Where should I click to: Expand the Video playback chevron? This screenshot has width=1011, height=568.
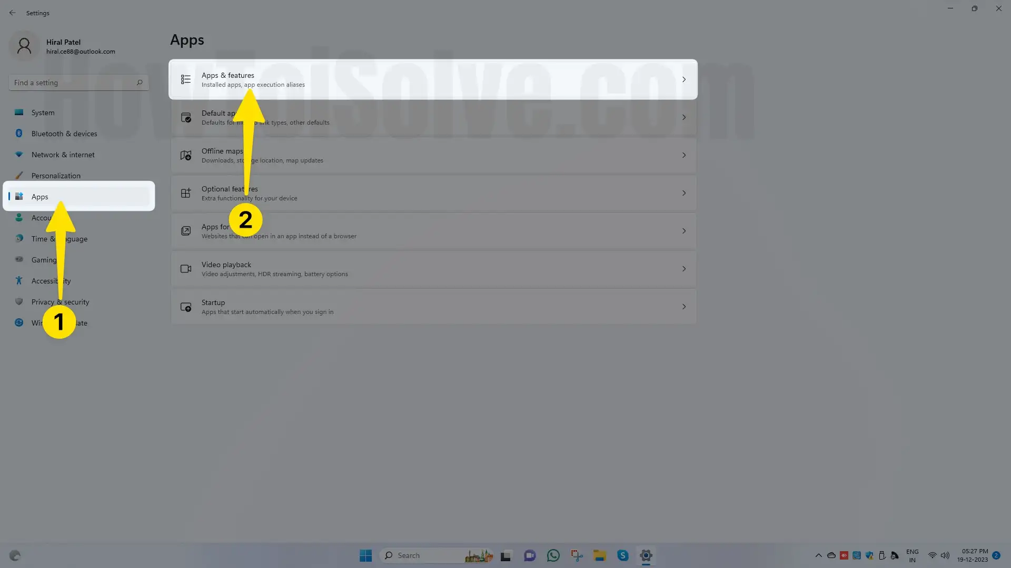coord(684,269)
